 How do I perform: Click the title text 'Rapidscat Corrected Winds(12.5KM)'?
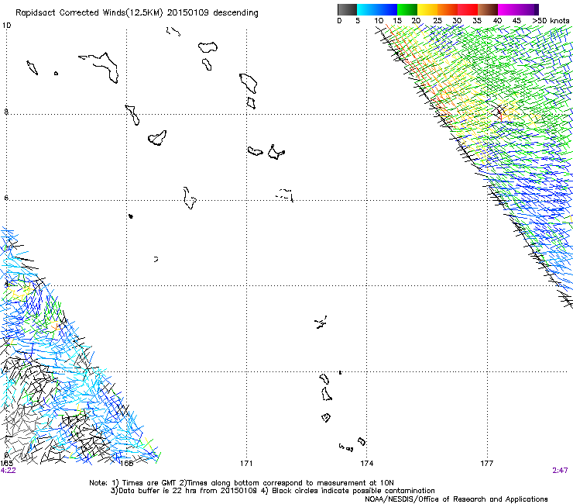point(89,13)
